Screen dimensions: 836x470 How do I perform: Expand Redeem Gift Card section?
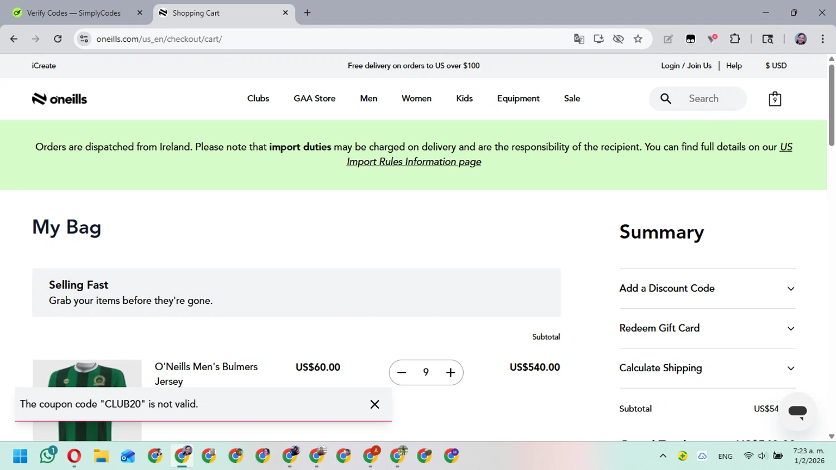(707, 328)
